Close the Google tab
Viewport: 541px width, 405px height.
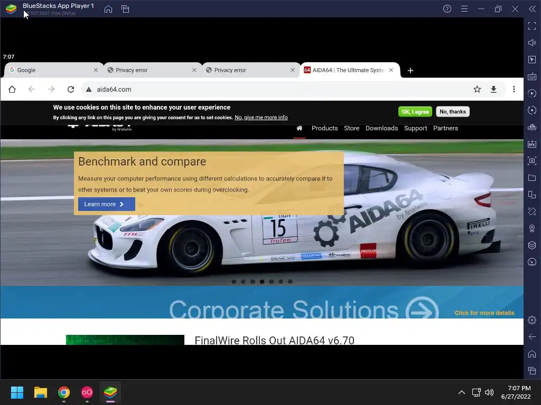96,70
